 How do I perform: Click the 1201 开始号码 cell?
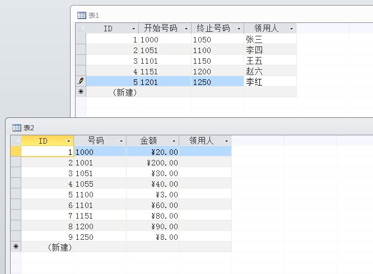coord(165,82)
